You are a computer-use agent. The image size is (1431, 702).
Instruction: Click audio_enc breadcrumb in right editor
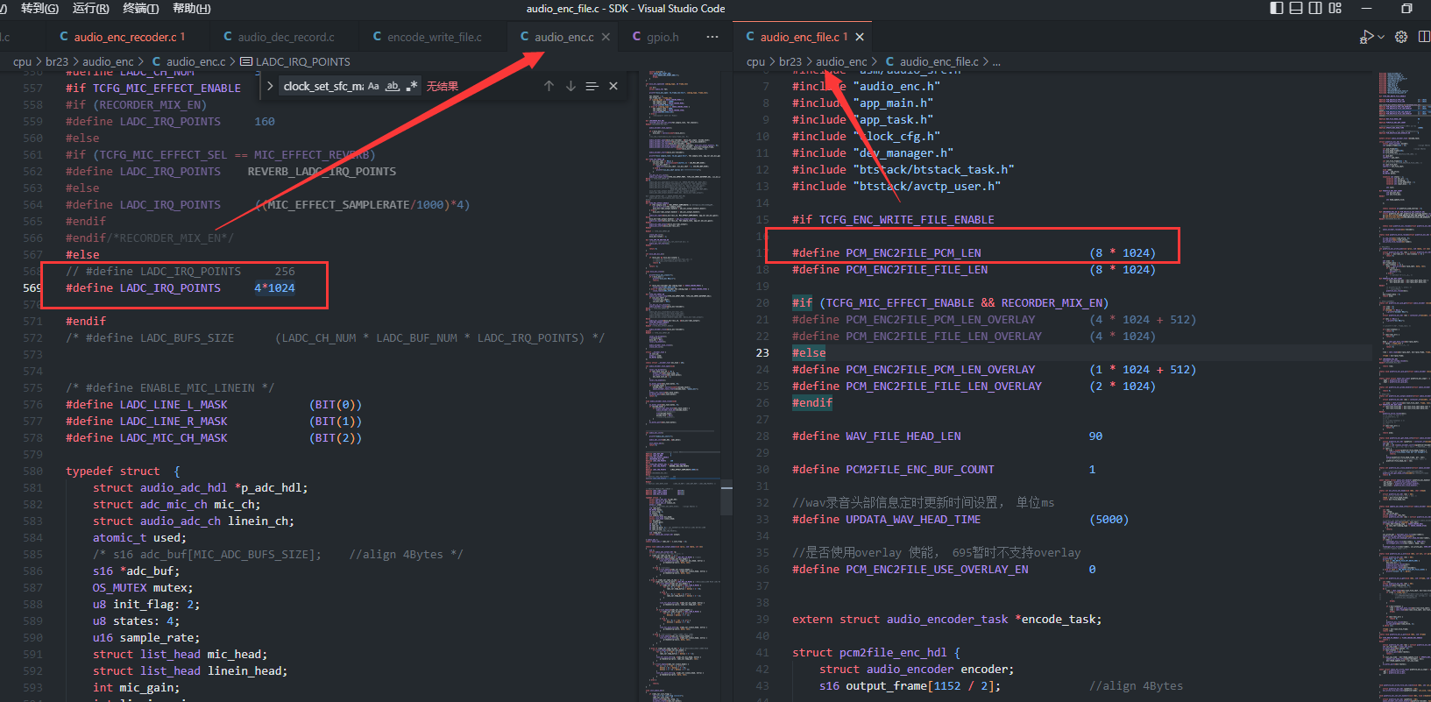[841, 61]
